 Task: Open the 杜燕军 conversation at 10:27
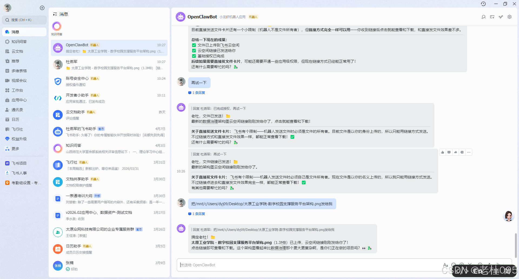109,65
